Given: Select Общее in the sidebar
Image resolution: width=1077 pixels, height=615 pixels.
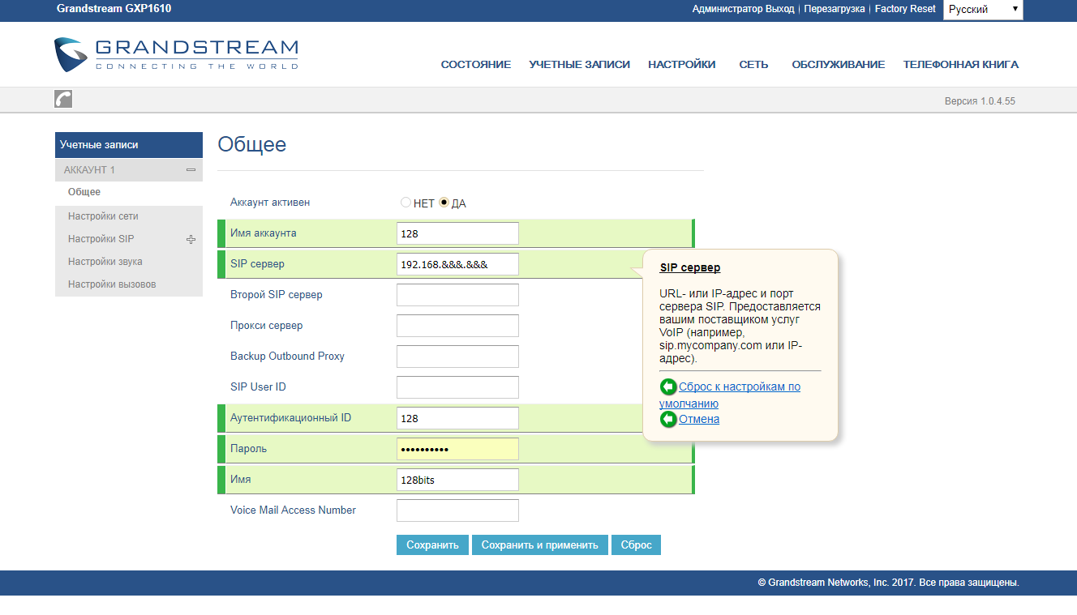Looking at the screenshot, I should (x=84, y=192).
